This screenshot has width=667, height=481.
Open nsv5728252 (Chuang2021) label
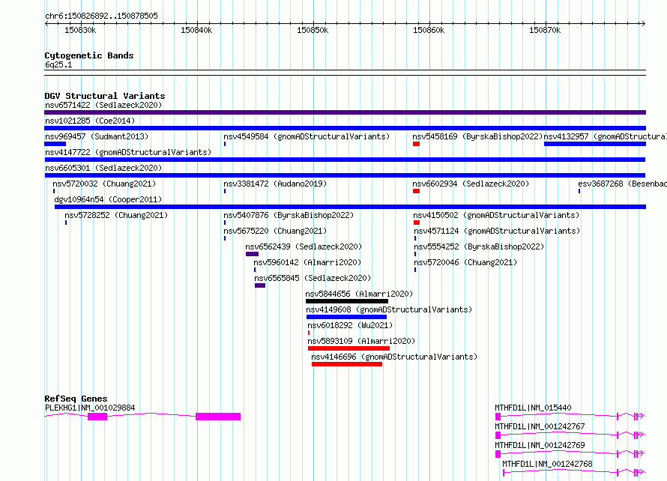click(x=116, y=215)
